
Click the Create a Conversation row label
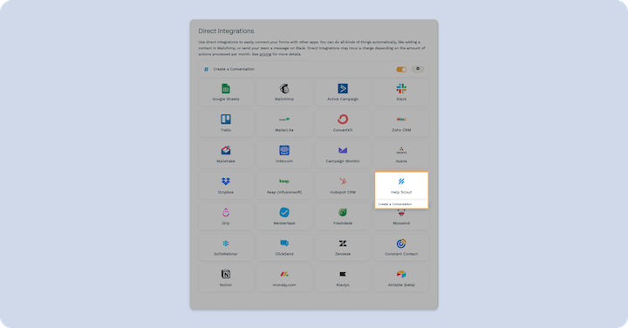pyautogui.click(x=234, y=69)
